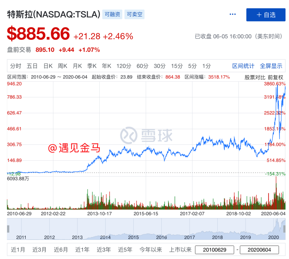Open the 月K chart tab
The width and height of the screenshot is (289, 259).
pos(77,66)
